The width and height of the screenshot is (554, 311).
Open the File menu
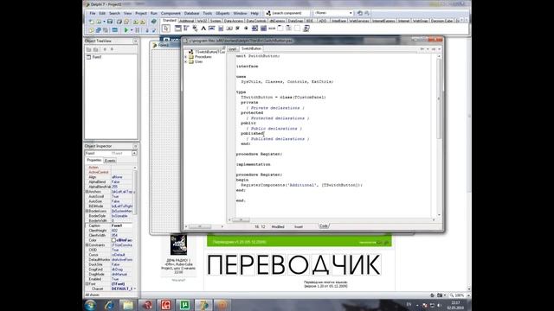(x=93, y=14)
